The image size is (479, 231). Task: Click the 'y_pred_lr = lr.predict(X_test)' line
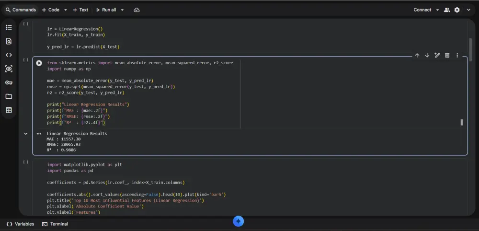click(83, 47)
